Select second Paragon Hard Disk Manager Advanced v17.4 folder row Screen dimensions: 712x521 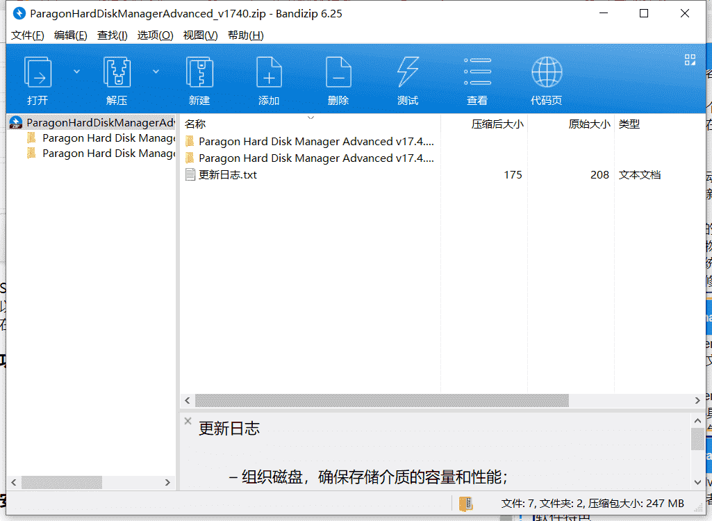[x=310, y=158]
